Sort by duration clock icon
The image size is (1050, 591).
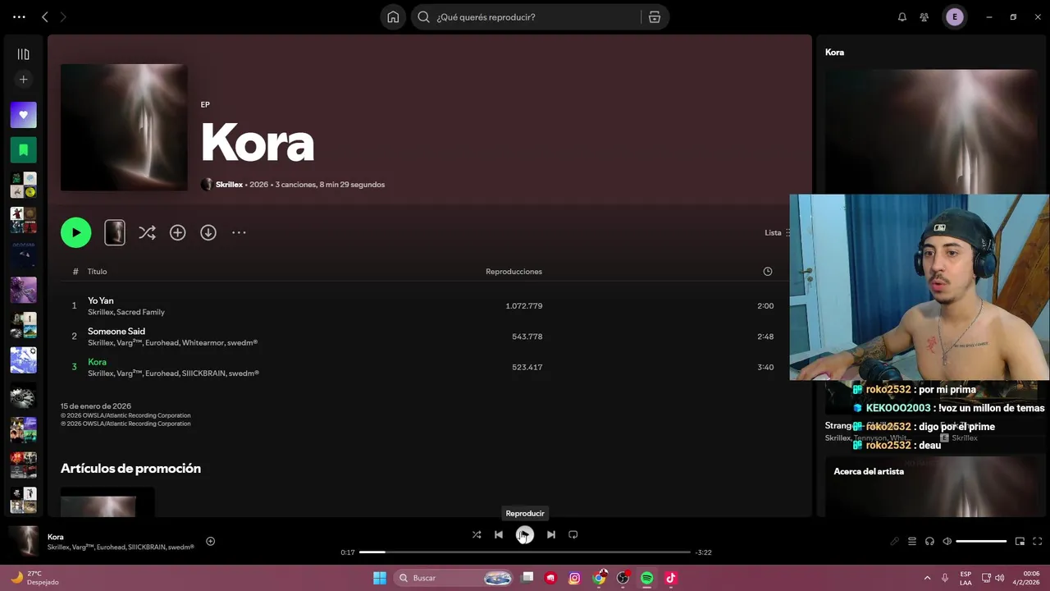tap(768, 272)
